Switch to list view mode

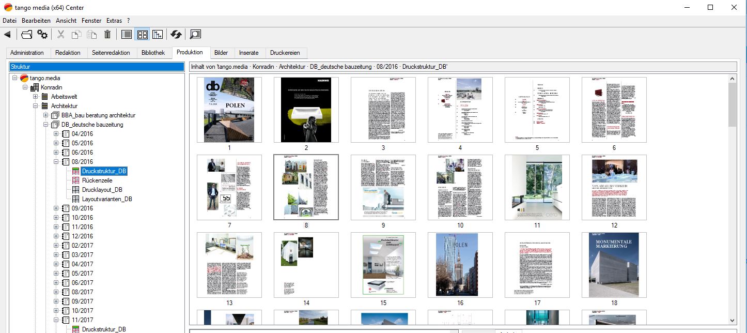126,35
